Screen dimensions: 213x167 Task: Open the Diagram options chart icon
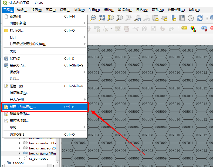click(193, 29)
